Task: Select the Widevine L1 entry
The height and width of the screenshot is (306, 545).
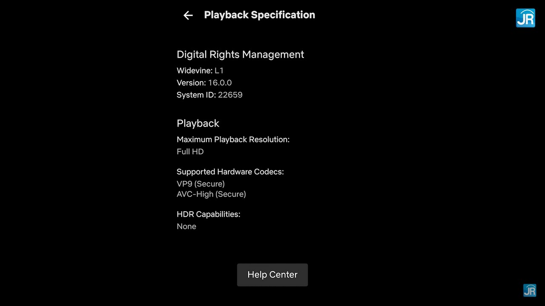Action: coord(200,71)
